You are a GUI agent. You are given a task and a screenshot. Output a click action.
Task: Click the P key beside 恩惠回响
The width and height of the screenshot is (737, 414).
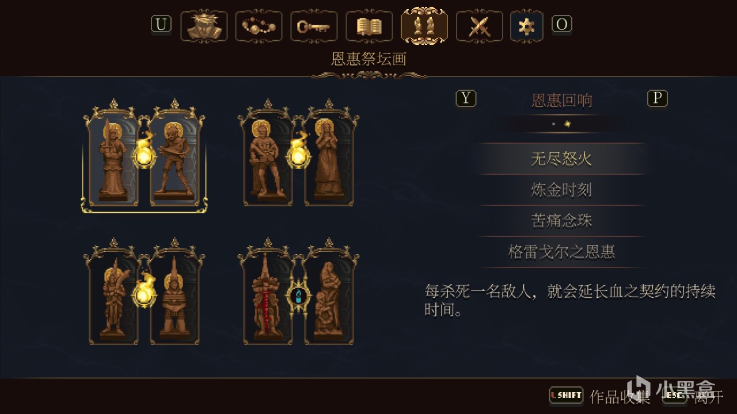(657, 99)
